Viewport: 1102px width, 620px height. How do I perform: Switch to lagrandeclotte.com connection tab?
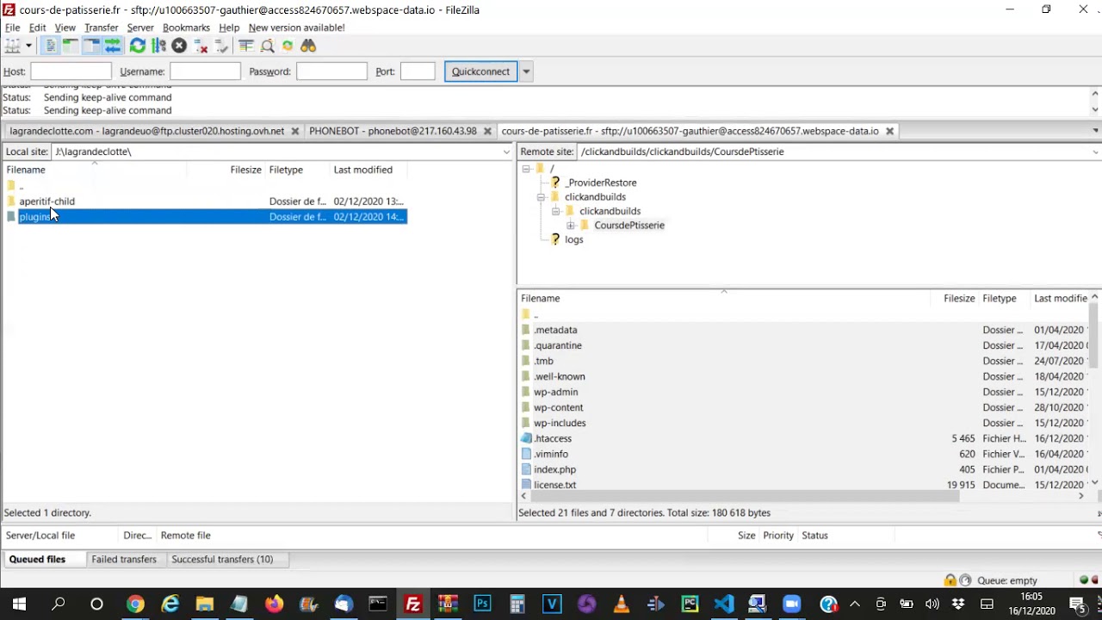click(146, 131)
